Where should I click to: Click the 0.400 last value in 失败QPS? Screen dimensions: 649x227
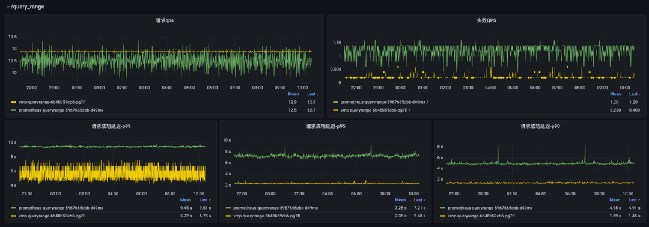coord(635,110)
